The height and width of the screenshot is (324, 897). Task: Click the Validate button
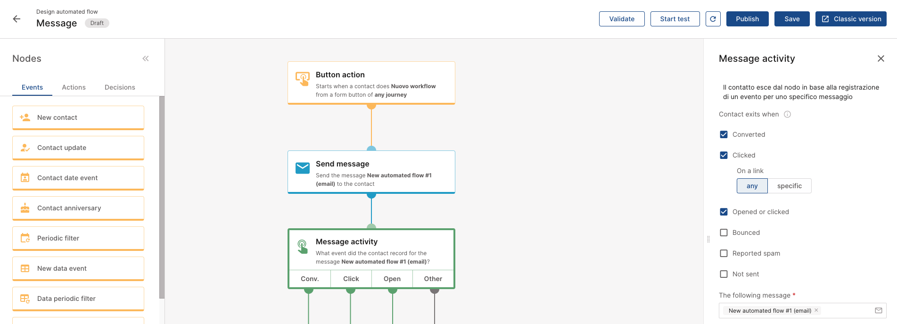coord(621,19)
